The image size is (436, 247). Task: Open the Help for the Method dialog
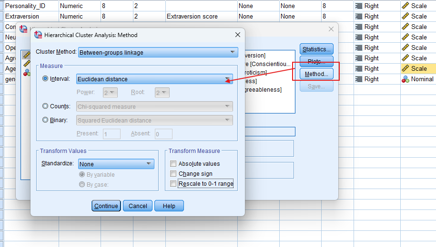169,206
